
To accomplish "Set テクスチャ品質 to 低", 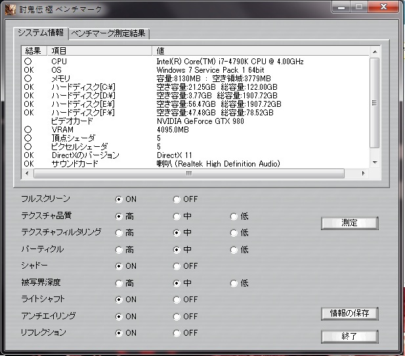I will coord(234,216).
